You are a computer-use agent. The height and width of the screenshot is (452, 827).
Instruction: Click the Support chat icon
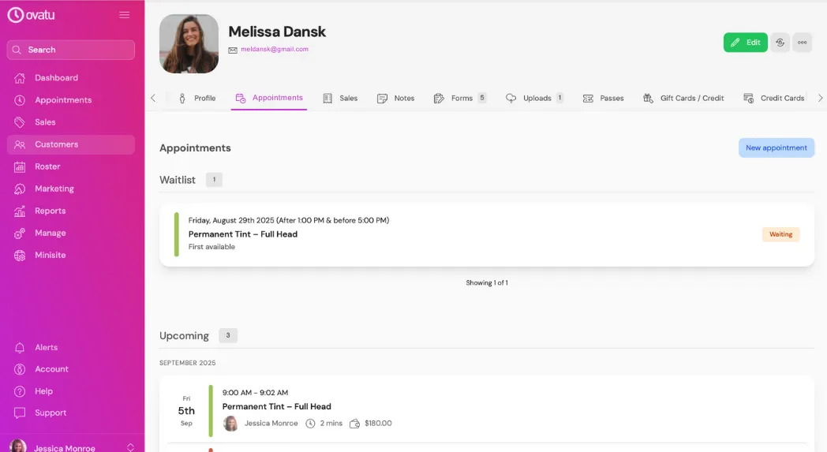tap(20, 413)
